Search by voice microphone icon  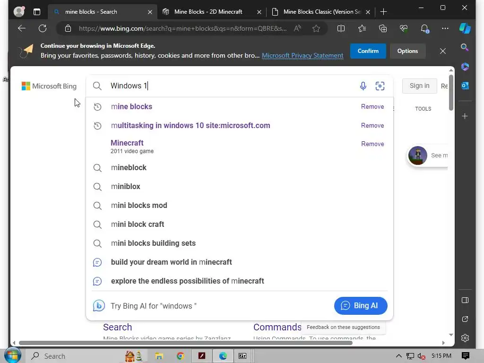[363, 86]
